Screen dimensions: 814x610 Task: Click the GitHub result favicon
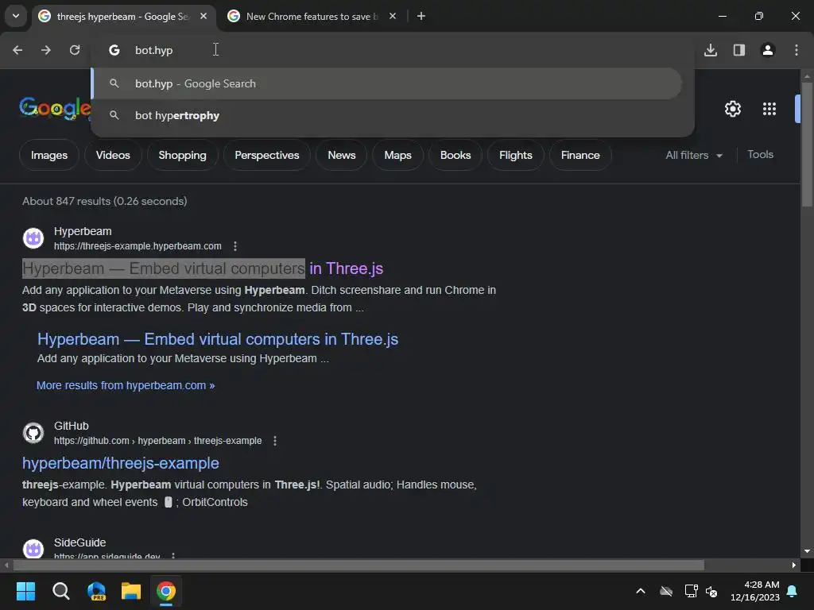33,433
